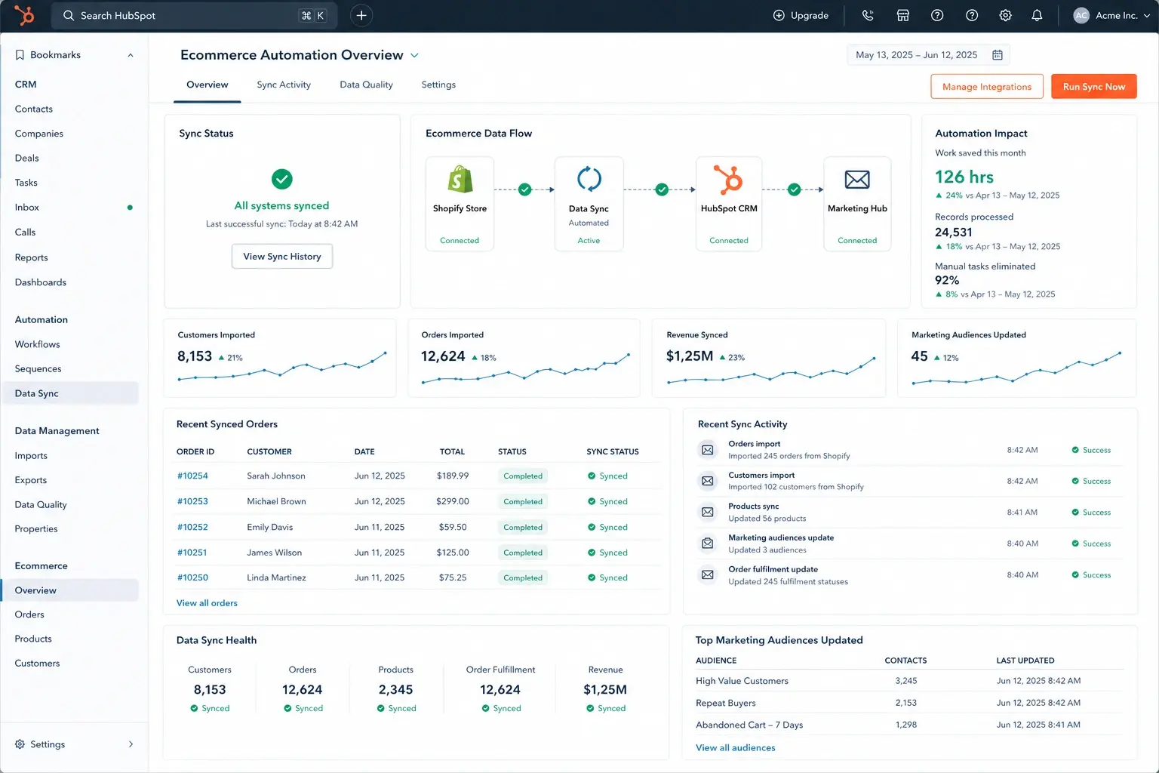Open Workflows in the sidebar
Viewport: 1159px width, 773px height.
coord(37,344)
